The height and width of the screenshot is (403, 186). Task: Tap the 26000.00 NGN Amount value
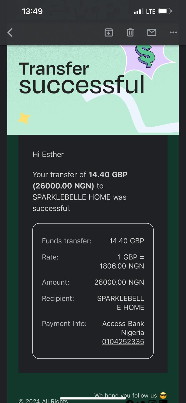click(x=119, y=282)
